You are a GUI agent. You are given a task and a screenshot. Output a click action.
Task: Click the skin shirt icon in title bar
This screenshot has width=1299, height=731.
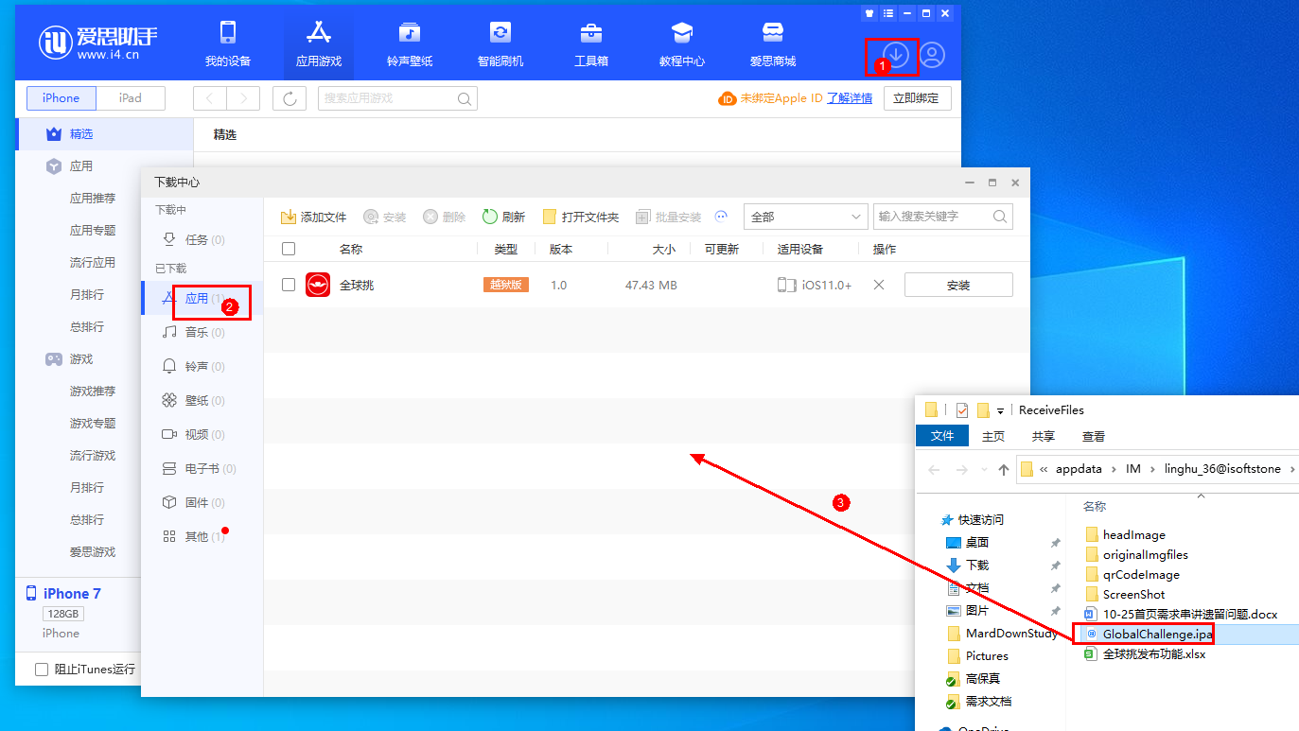[x=870, y=13]
